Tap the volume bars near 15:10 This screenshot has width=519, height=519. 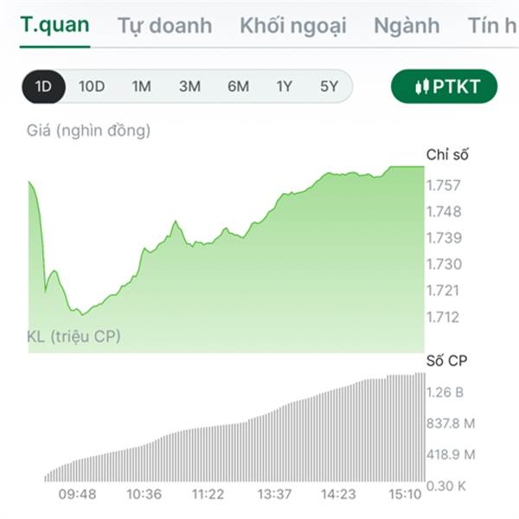pos(407,427)
